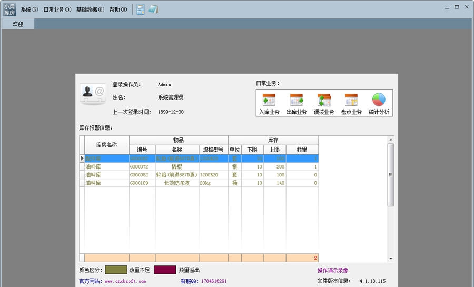Click the 长效防冻液 name cell
The width and height of the screenshot is (474, 287).
click(x=177, y=183)
